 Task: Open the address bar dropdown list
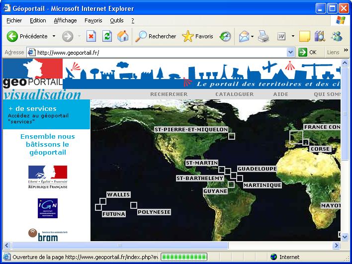(290, 52)
